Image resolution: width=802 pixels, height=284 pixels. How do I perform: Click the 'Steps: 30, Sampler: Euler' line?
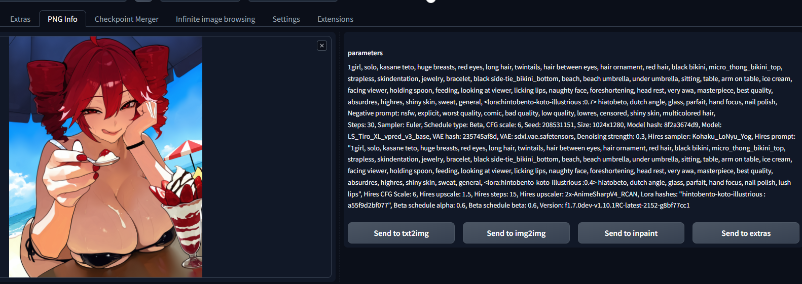point(534,125)
